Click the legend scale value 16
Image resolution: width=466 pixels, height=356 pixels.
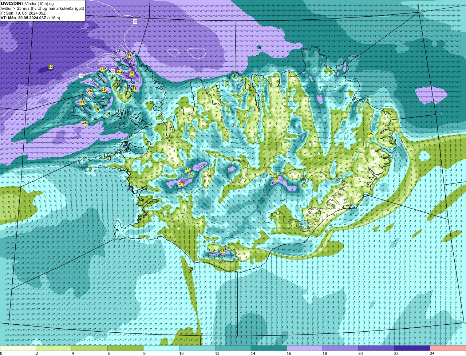(289, 353)
